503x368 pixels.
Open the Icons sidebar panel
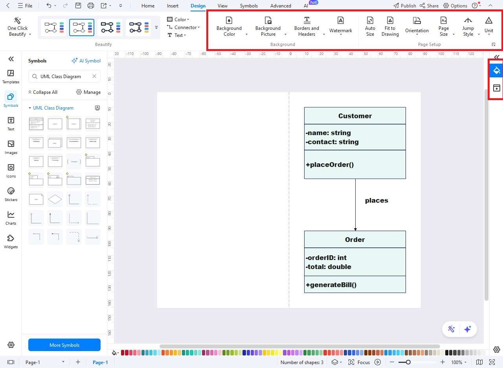[x=11, y=171]
